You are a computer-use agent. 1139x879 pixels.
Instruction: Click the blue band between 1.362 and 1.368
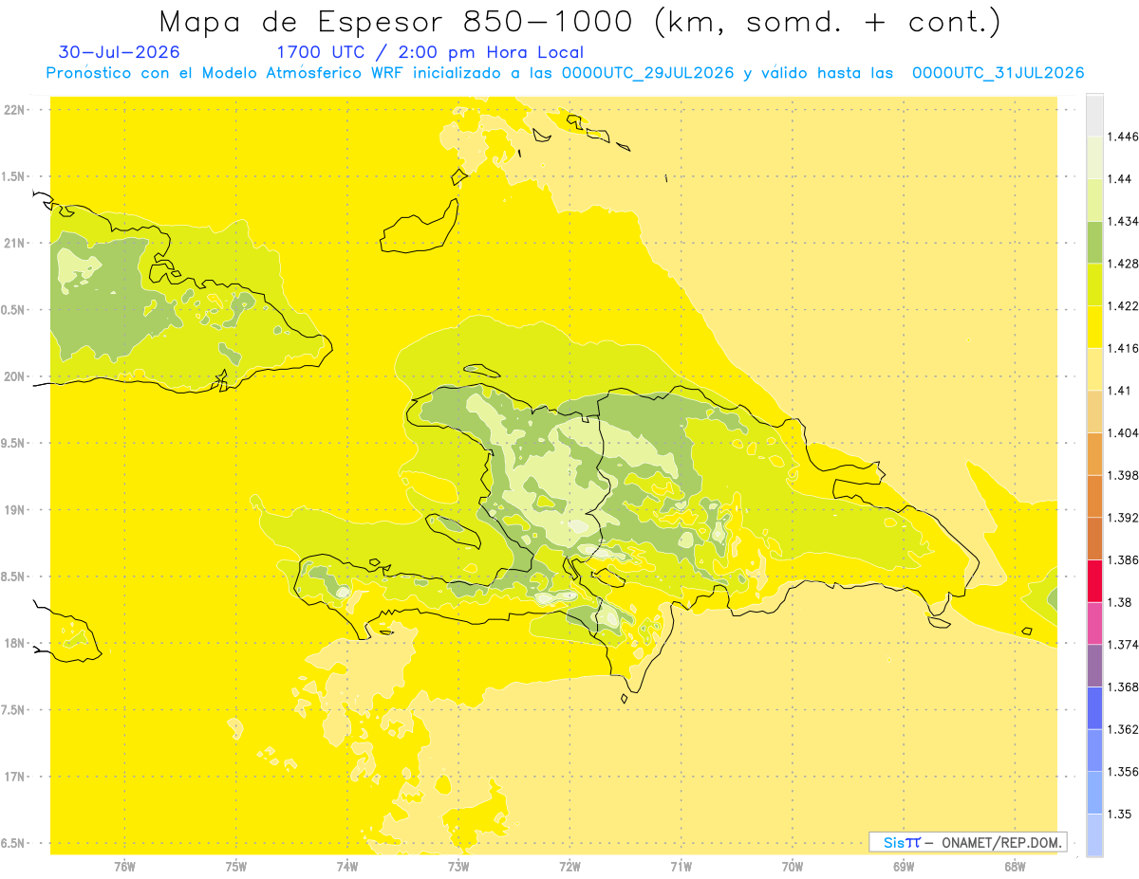pyautogui.click(x=1094, y=707)
